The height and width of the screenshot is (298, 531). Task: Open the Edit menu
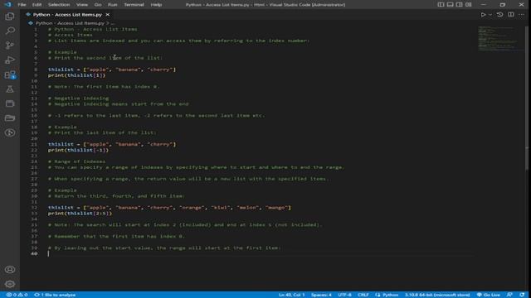coord(37,4)
